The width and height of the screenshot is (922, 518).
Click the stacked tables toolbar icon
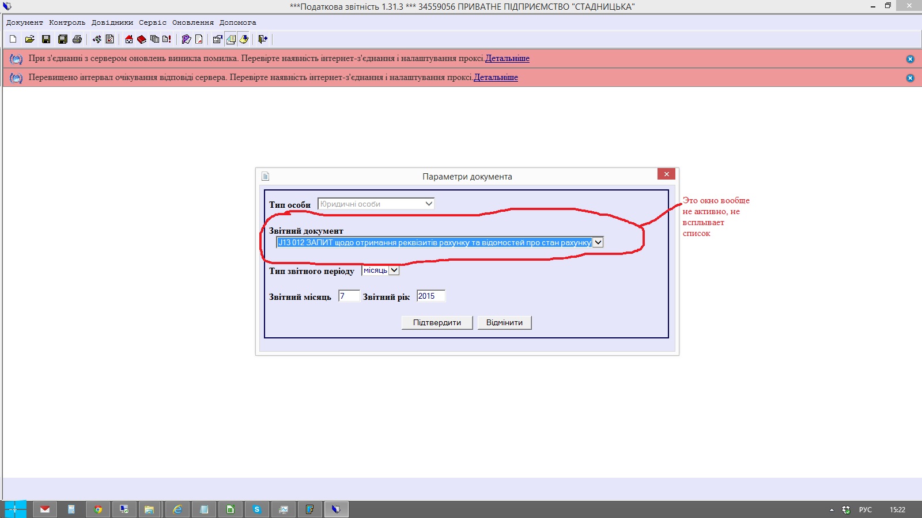pyautogui.click(x=154, y=39)
